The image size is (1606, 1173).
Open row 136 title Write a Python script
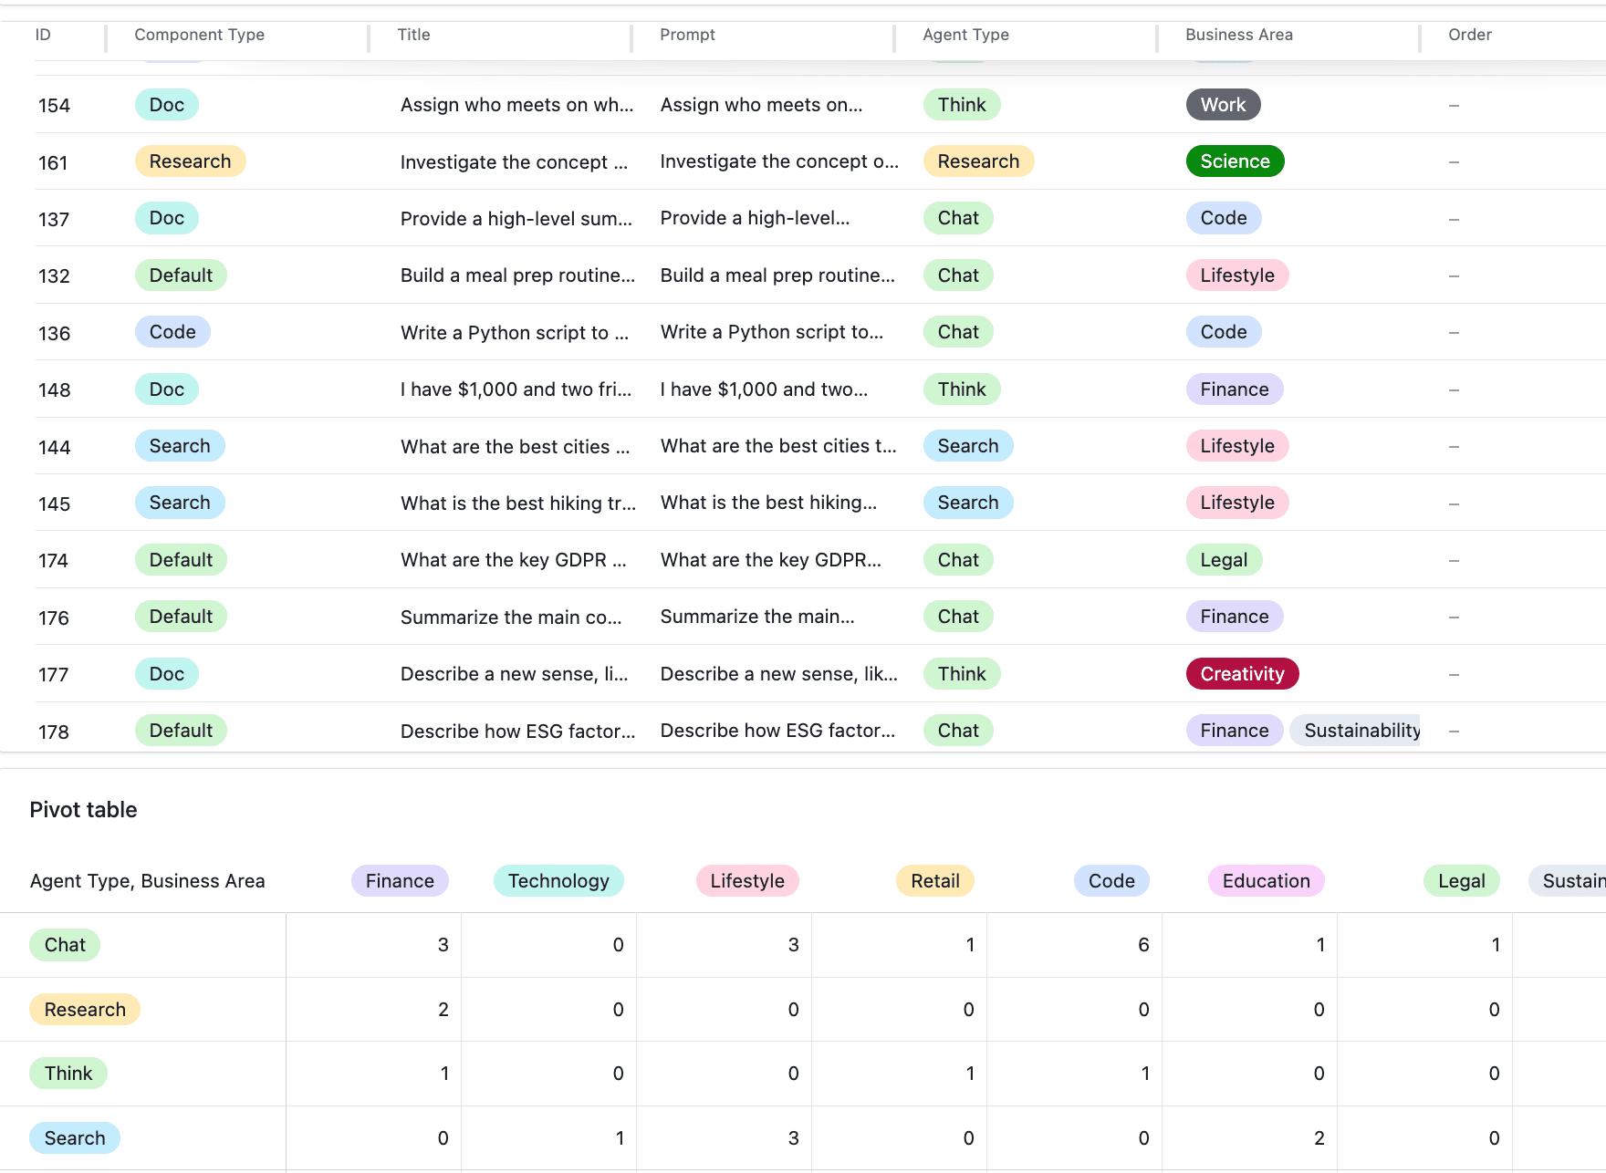[515, 333]
